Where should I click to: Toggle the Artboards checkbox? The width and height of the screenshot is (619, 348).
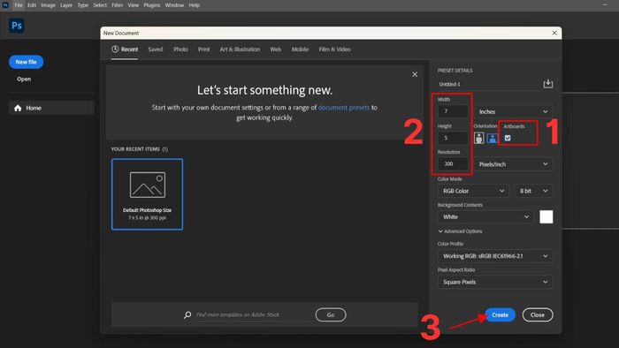pyautogui.click(x=508, y=138)
